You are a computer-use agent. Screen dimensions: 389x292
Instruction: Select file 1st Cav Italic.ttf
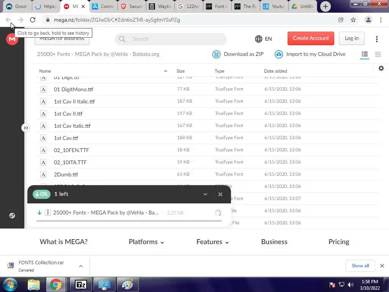(x=208, y=125)
